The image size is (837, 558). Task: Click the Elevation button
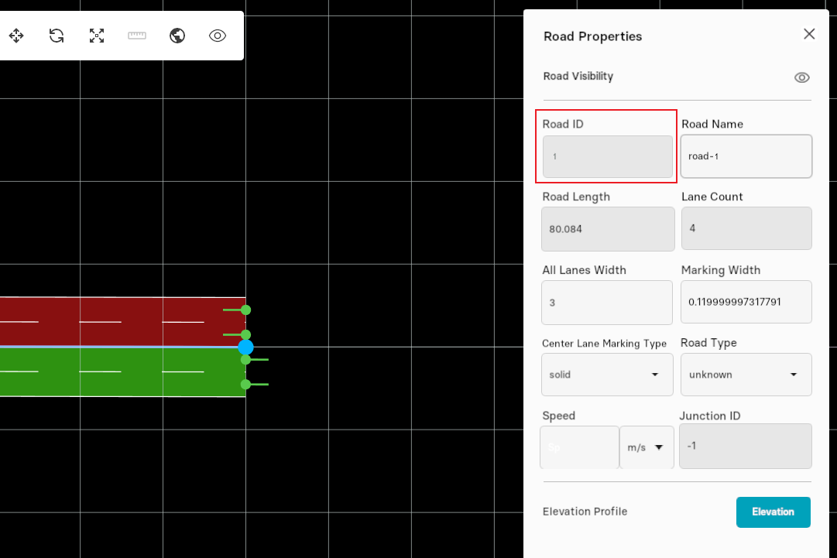pyautogui.click(x=773, y=512)
